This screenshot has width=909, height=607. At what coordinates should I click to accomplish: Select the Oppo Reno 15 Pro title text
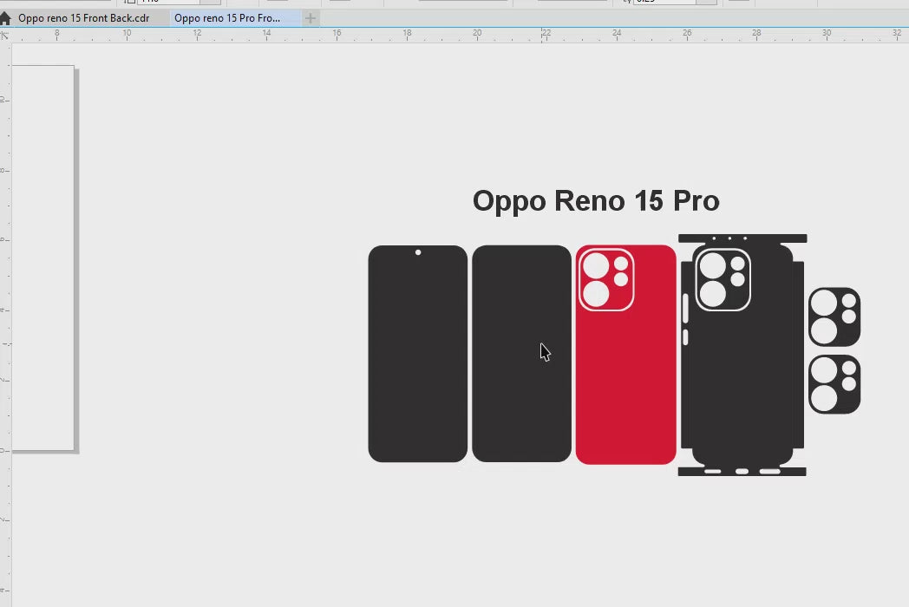pos(596,201)
